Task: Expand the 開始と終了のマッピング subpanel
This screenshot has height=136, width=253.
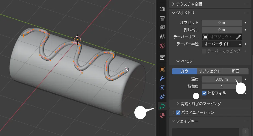Action: point(178,104)
